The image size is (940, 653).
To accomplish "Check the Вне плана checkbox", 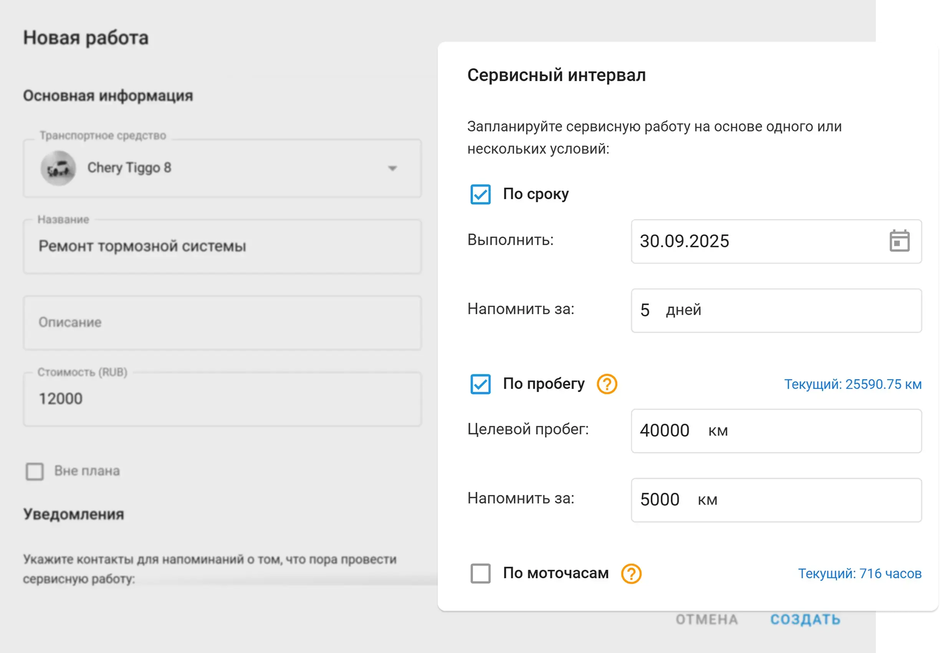I will click(35, 472).
